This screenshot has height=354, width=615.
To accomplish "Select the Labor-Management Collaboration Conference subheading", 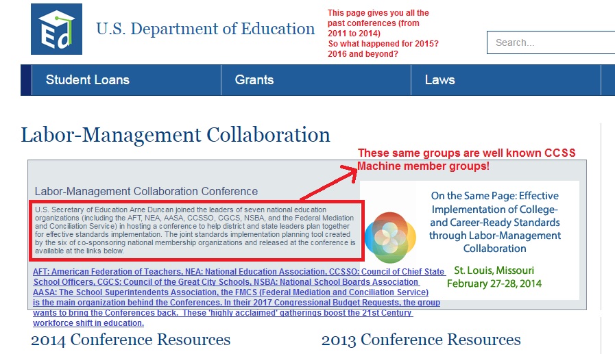I will click(146, 191).
